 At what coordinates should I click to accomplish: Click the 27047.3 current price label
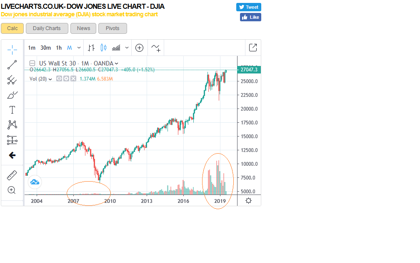(249, 70)
